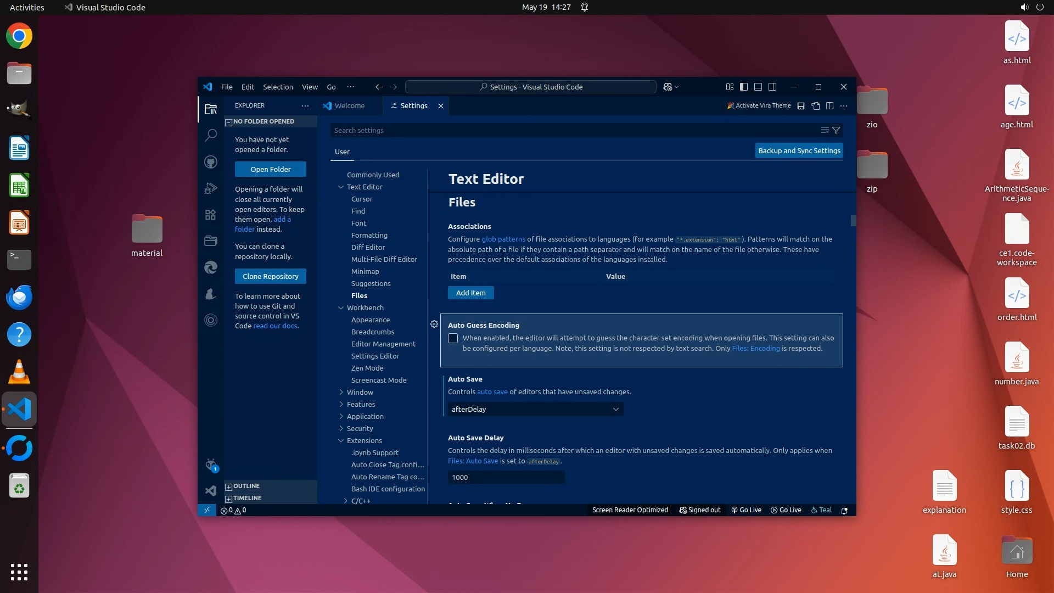Click Open Settings (JSON) icon in tab bar
1054x593 pixels.
click(x=816, y=106)
